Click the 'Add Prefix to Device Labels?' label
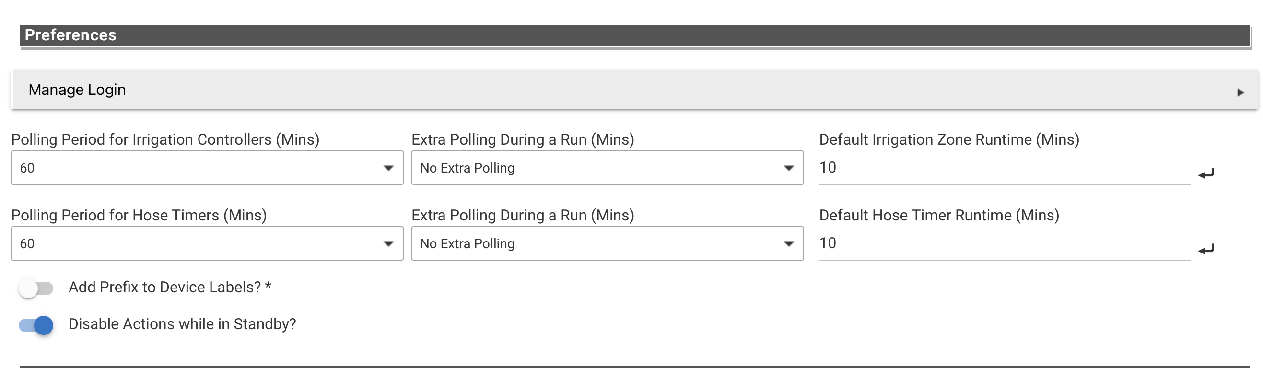Screen dimensions: 1263x368 pos(170,287)
